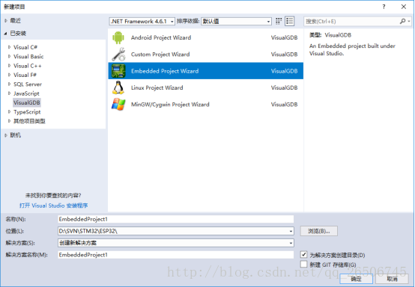Select VisualGDB in the category tree

(x=27, y=102)
